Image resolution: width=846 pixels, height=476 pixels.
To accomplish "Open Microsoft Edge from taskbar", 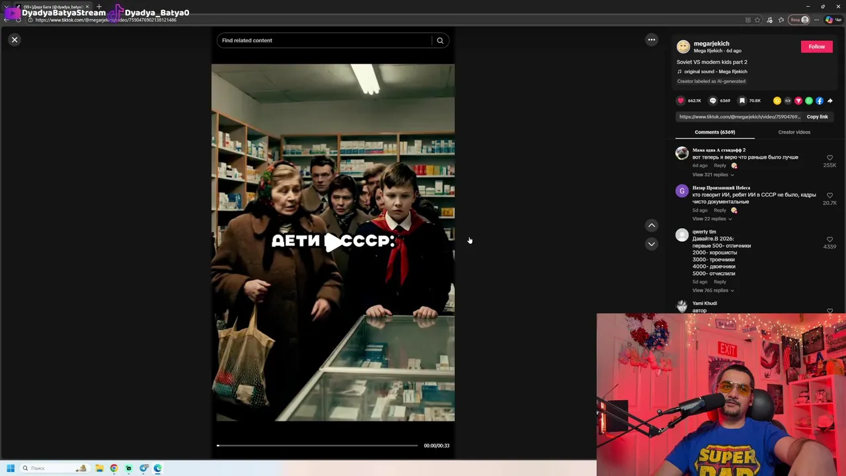I will 158,468.
